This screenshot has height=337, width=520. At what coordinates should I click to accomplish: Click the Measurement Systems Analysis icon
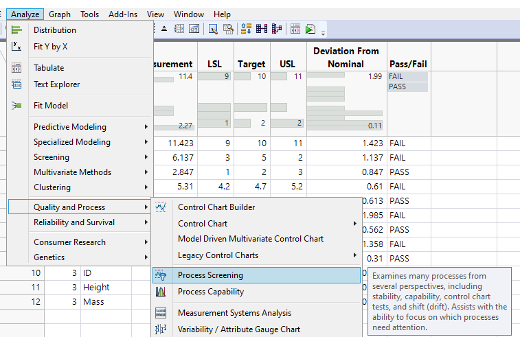point(161,313)
